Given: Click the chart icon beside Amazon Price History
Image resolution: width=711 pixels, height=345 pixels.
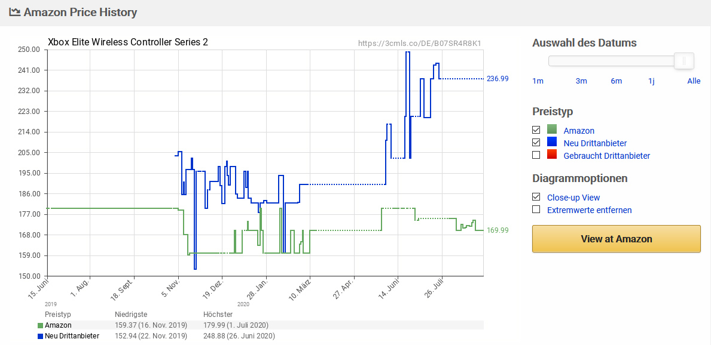Looking at the screenshot, I should click(x=14, y=12).
